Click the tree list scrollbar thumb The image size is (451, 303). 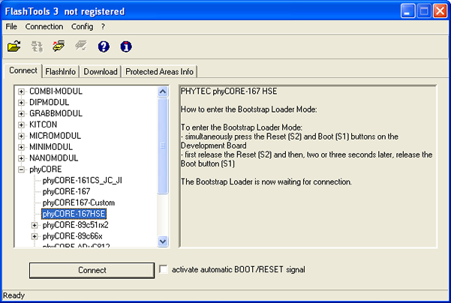click(163, 145)
